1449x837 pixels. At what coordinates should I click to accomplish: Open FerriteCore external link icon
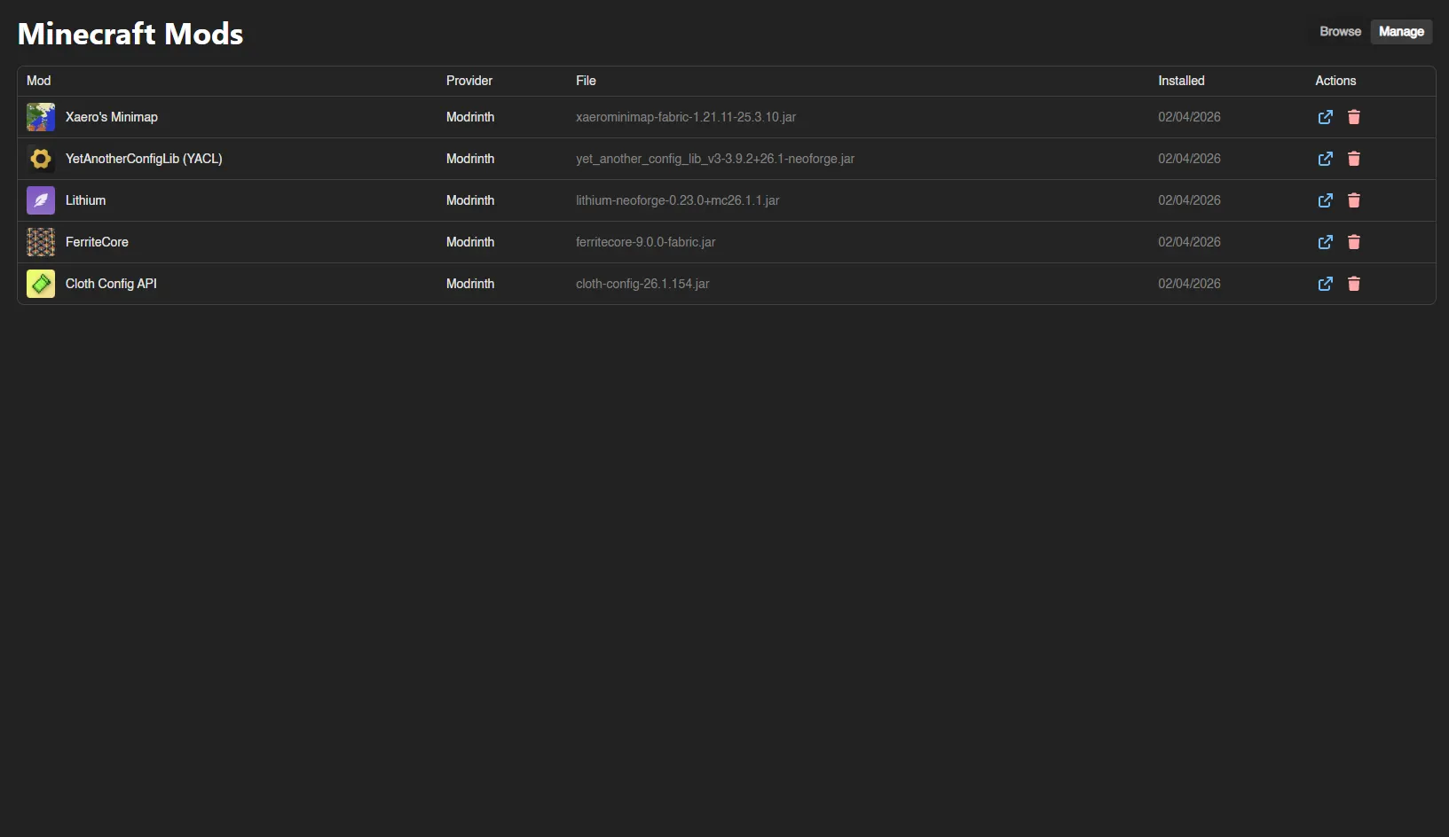click(x=1326, y=242)
